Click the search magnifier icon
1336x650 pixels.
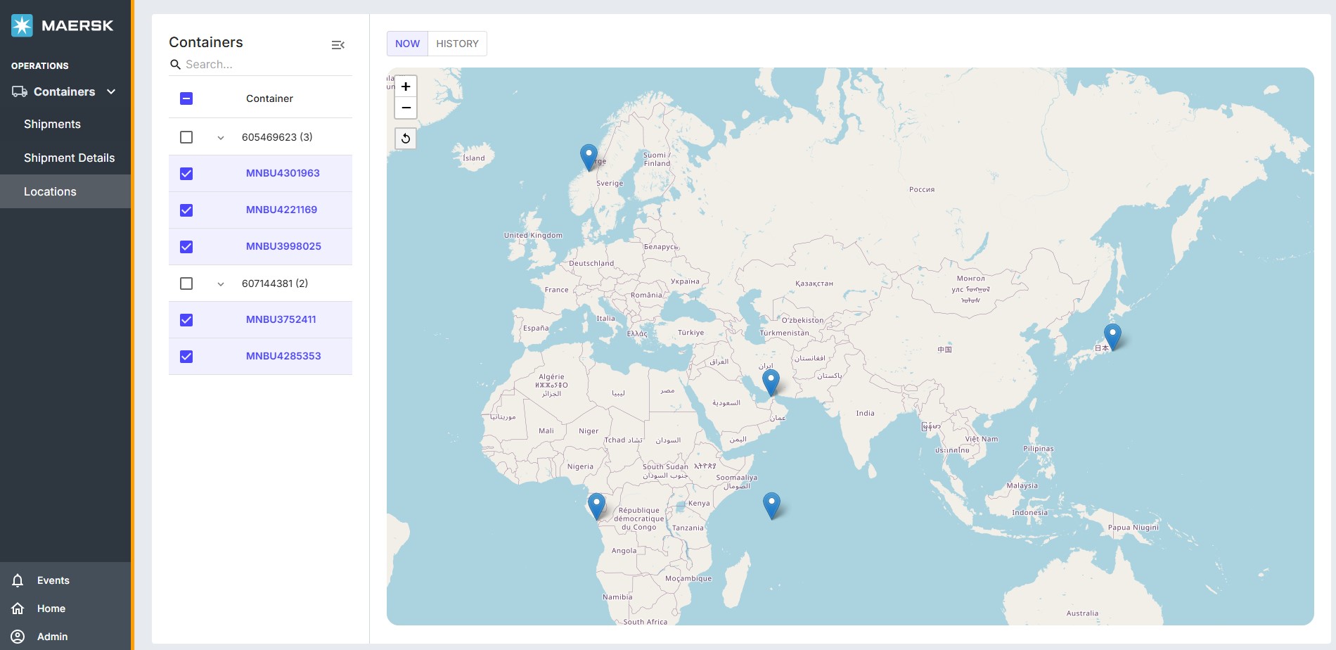(x=176, y=64)
